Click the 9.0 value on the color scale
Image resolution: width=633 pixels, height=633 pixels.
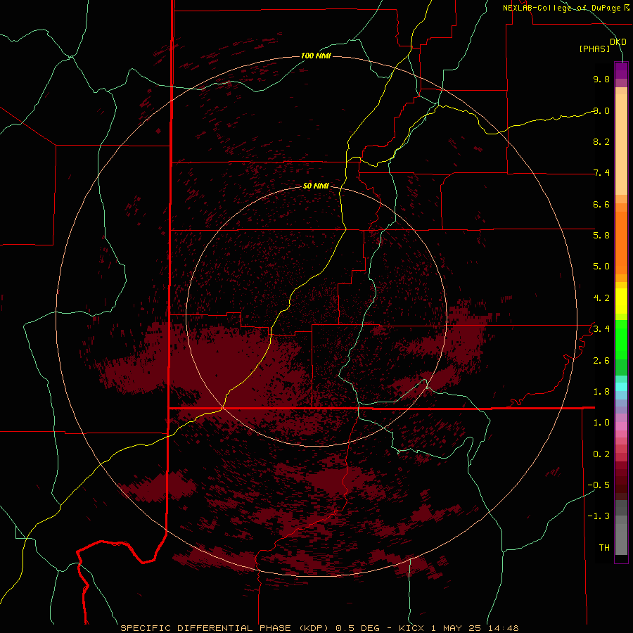click(x=601, y=110)
